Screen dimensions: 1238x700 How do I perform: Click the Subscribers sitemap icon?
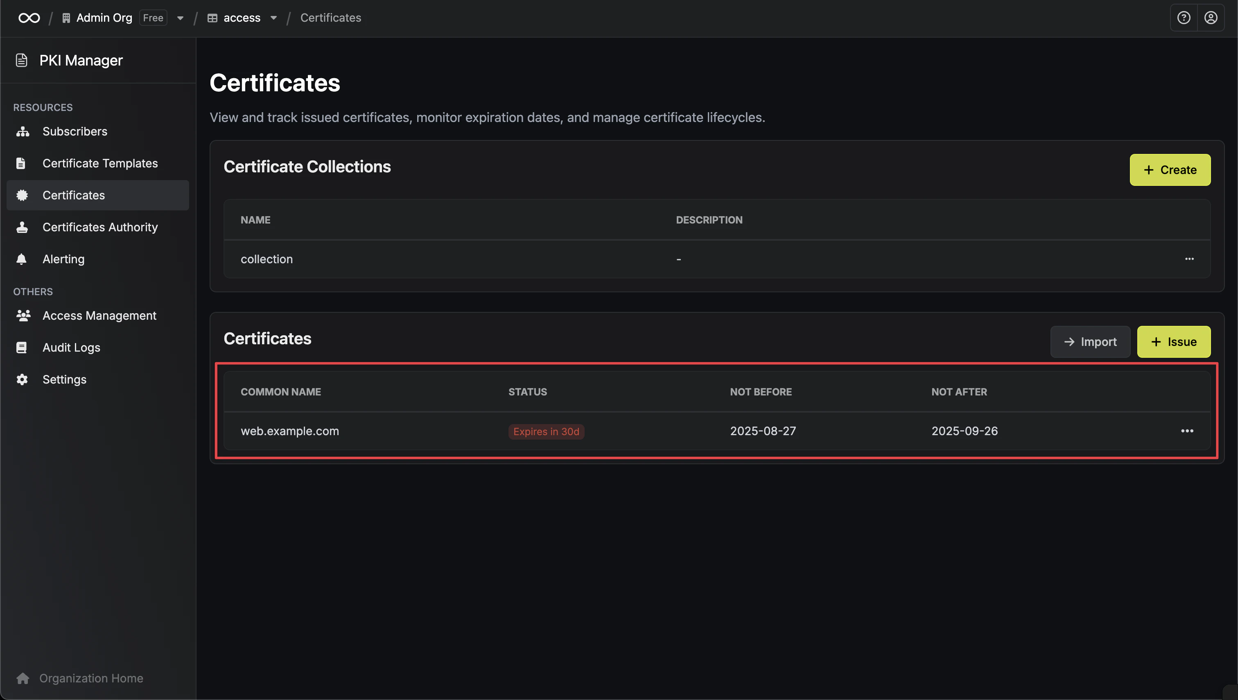click(x=23, y=131)
